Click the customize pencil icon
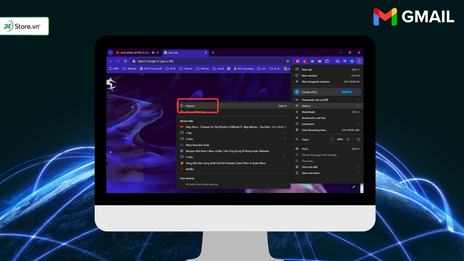464x261 pixels. [354, 187]
